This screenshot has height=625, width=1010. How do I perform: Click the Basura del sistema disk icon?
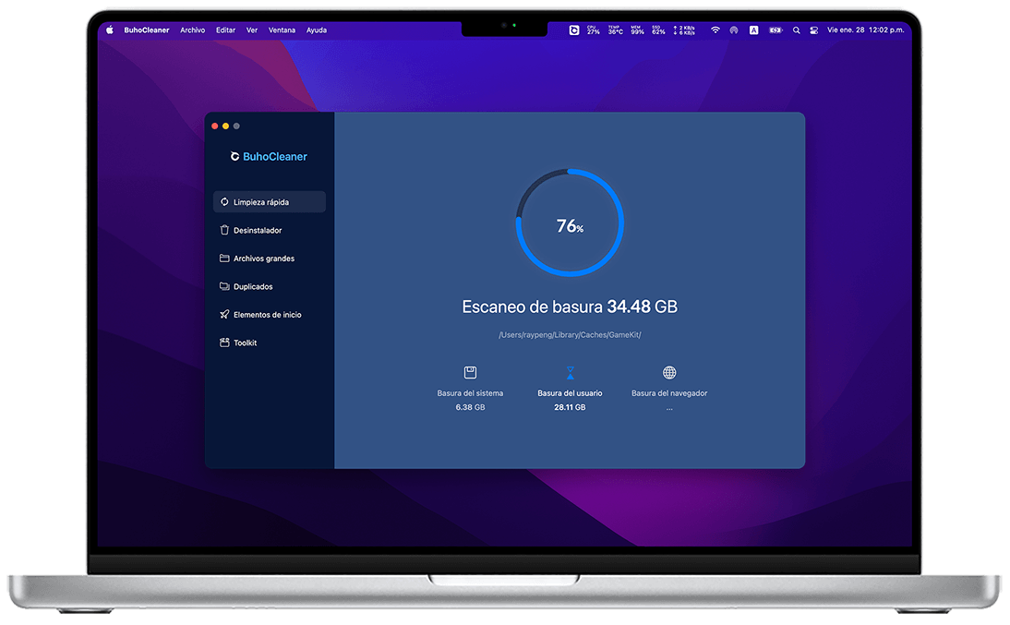470,372
